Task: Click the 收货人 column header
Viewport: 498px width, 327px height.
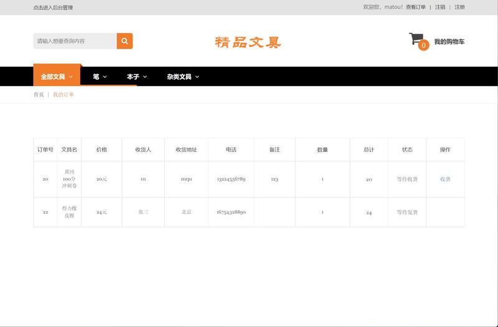Action: coord(143,149)
